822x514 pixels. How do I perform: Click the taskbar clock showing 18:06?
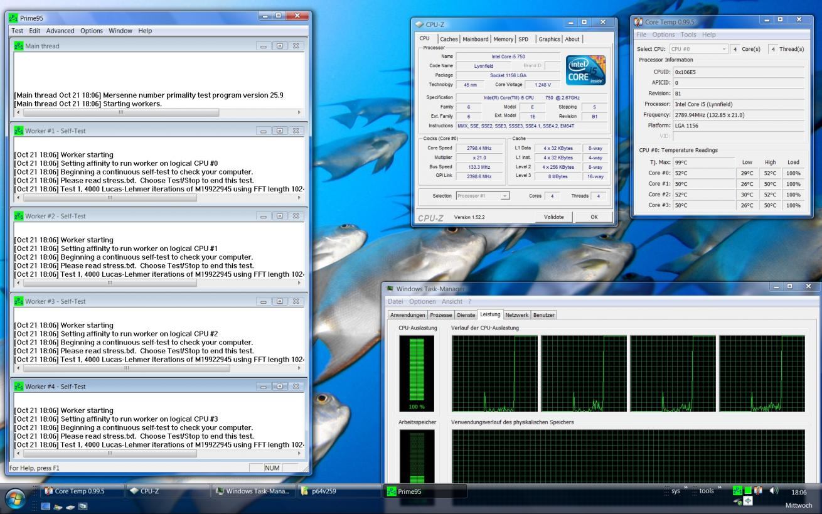[x=799, y=493]
